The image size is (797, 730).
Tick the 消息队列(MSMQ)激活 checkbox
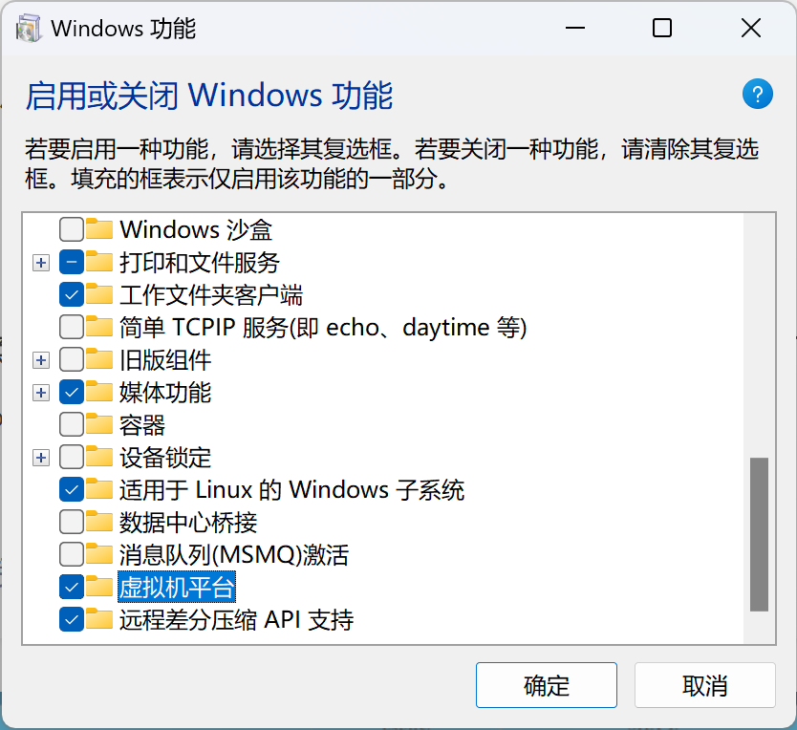tap(71, 554)
